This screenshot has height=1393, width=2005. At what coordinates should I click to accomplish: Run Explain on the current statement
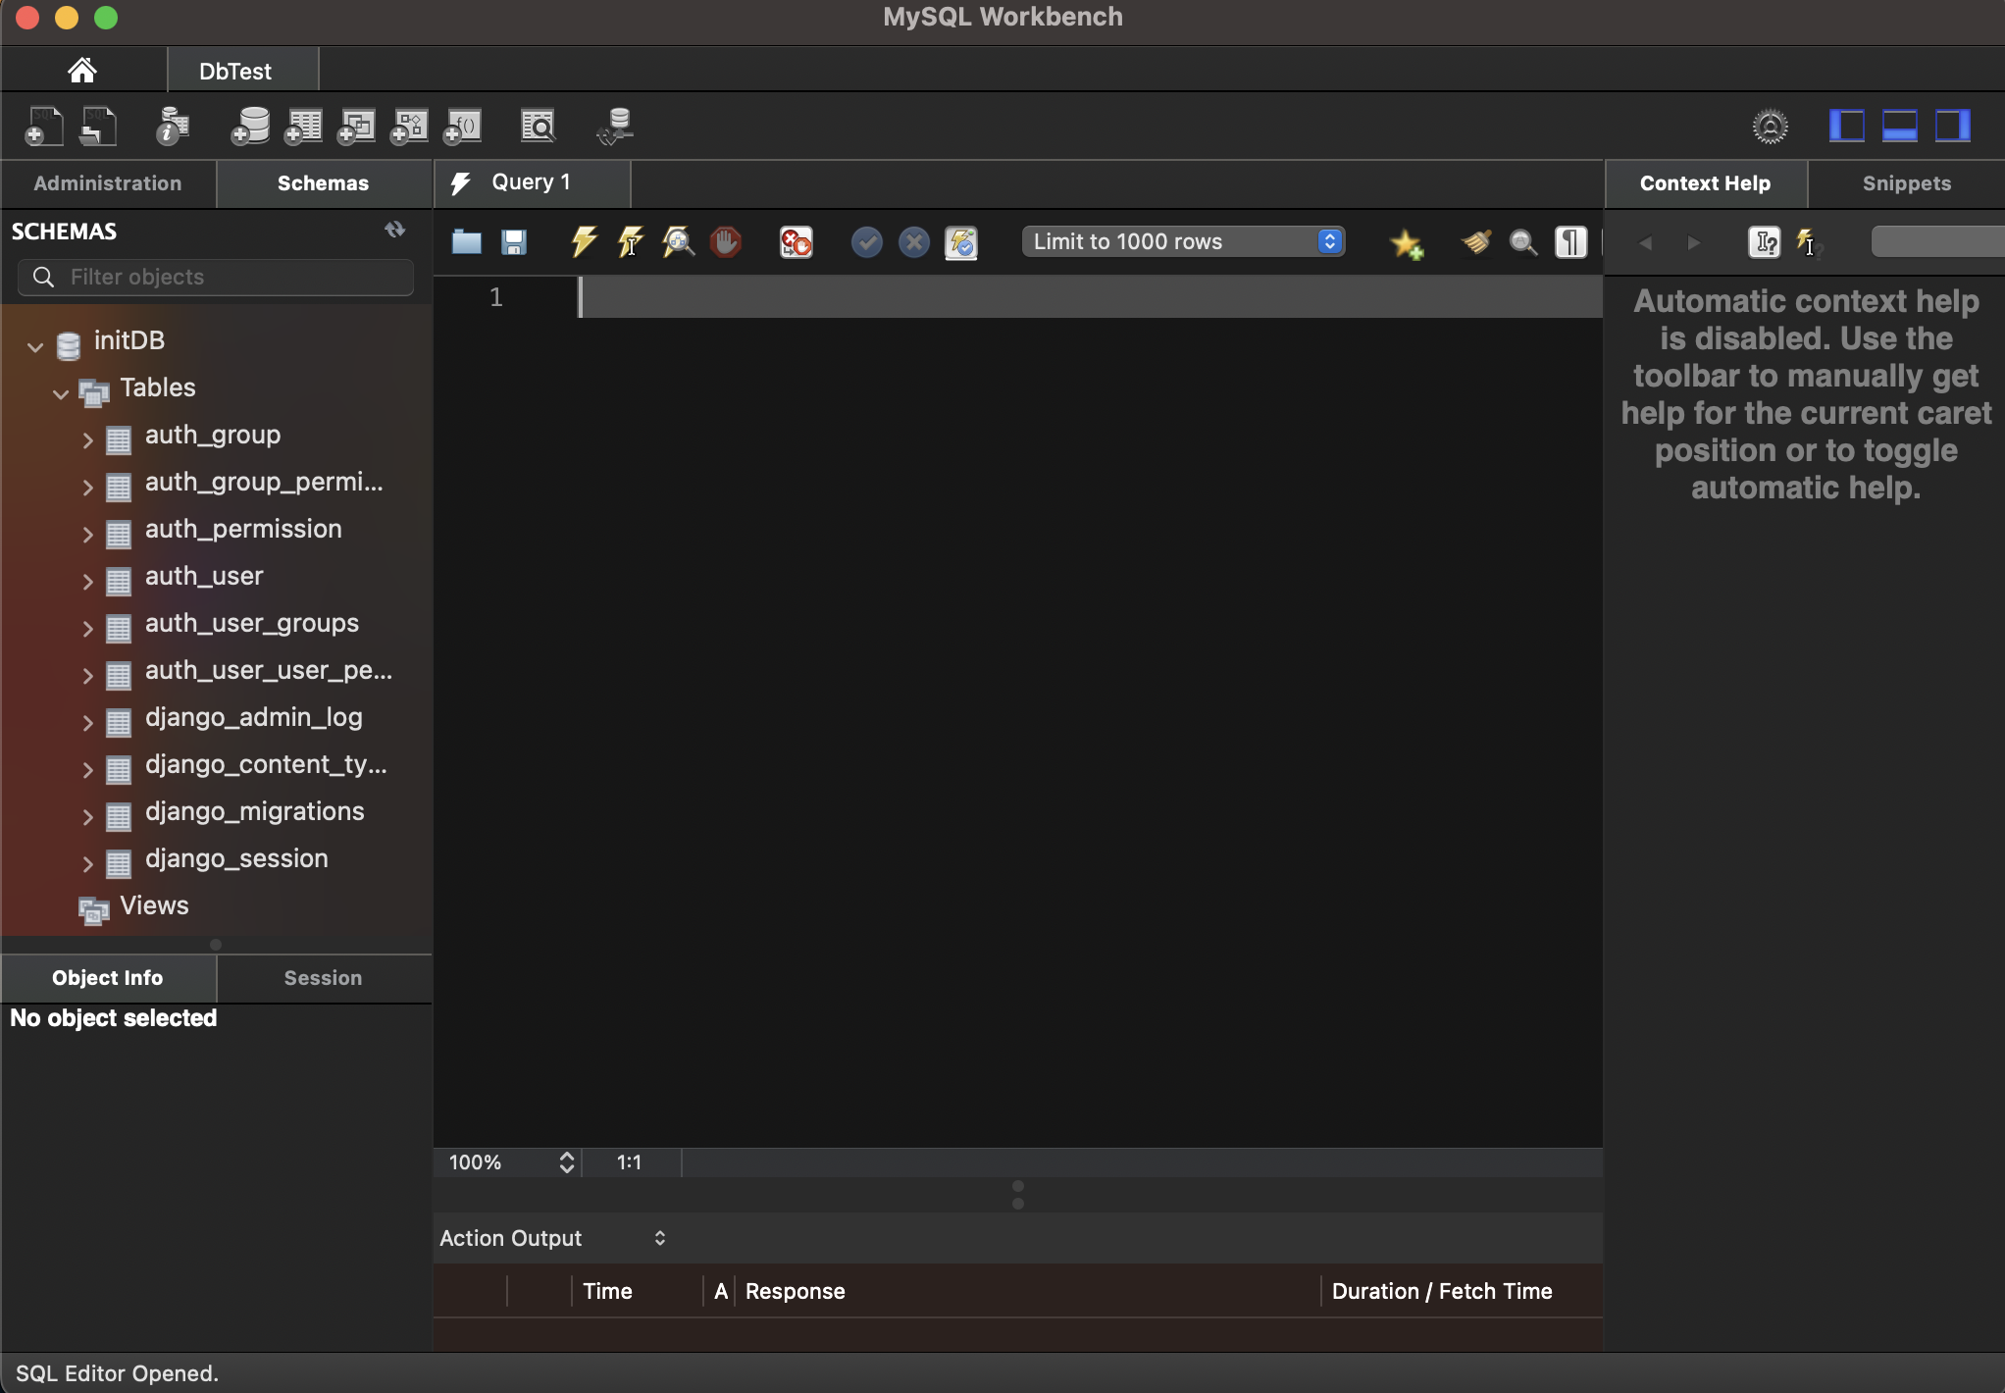coord(678,242)
